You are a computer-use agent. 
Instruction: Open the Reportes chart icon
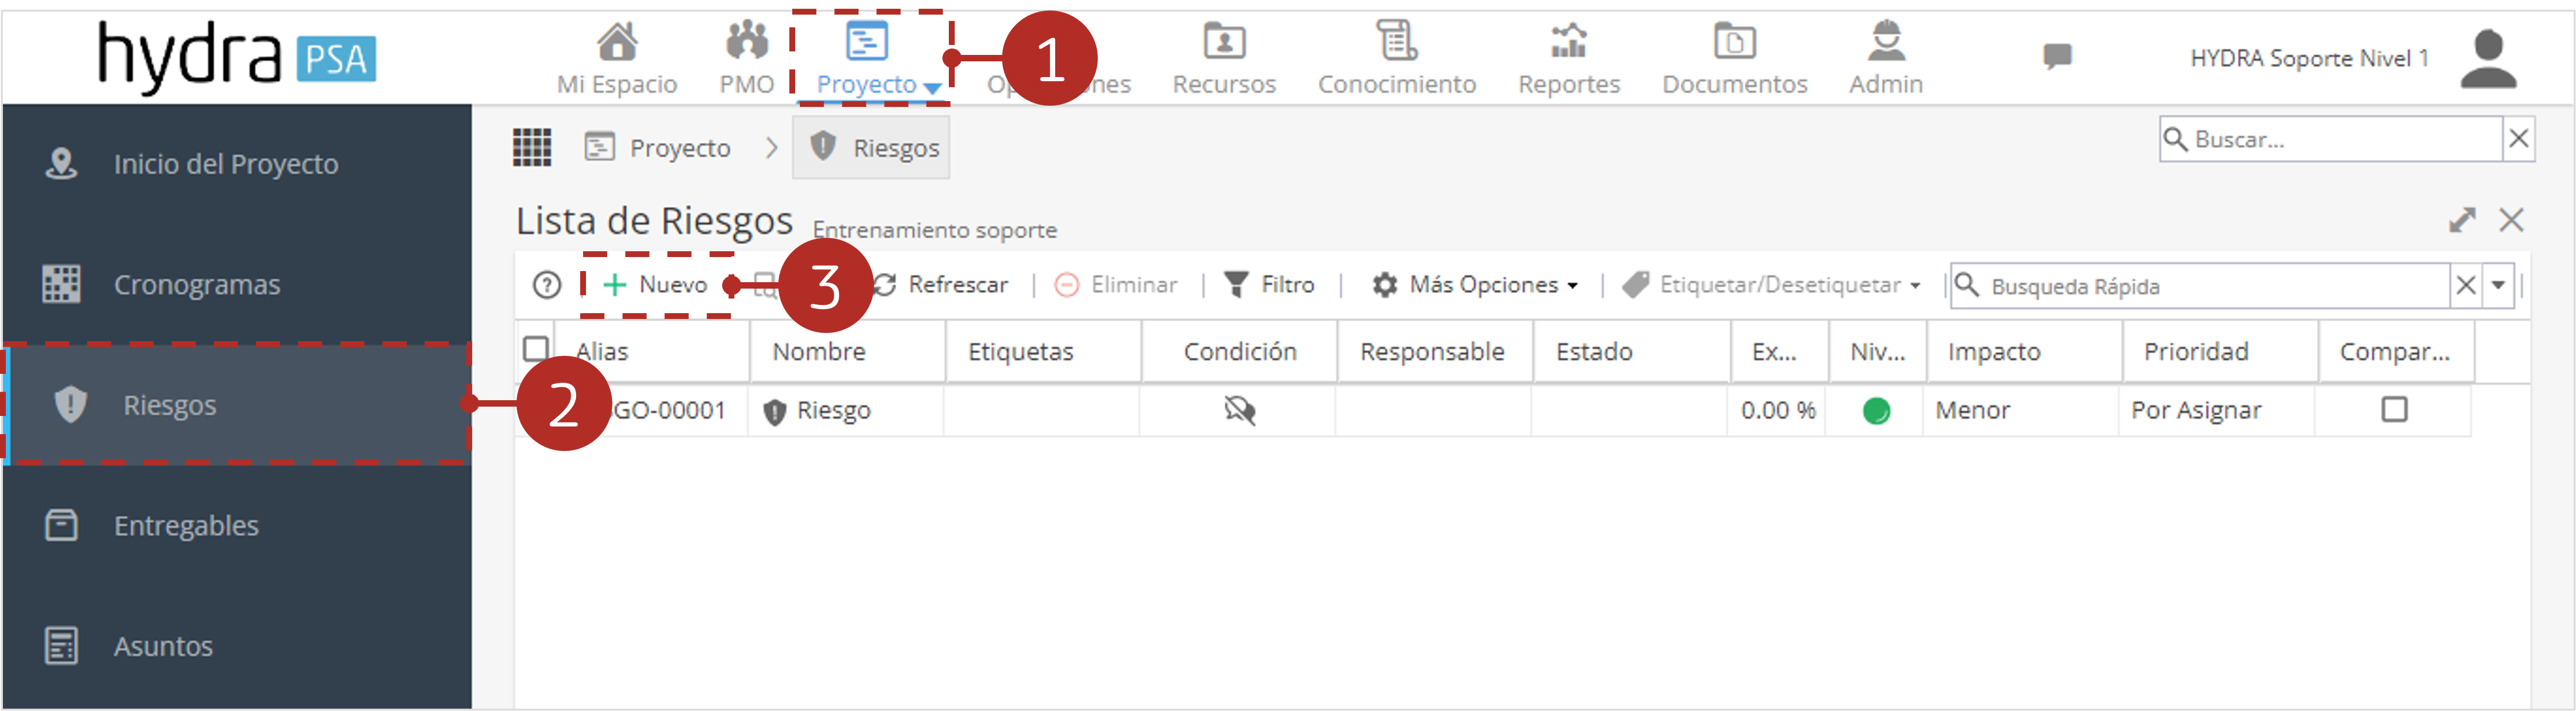1568,41
